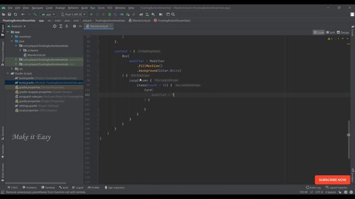Click the Profile app gauge icon

click(121, 14)
